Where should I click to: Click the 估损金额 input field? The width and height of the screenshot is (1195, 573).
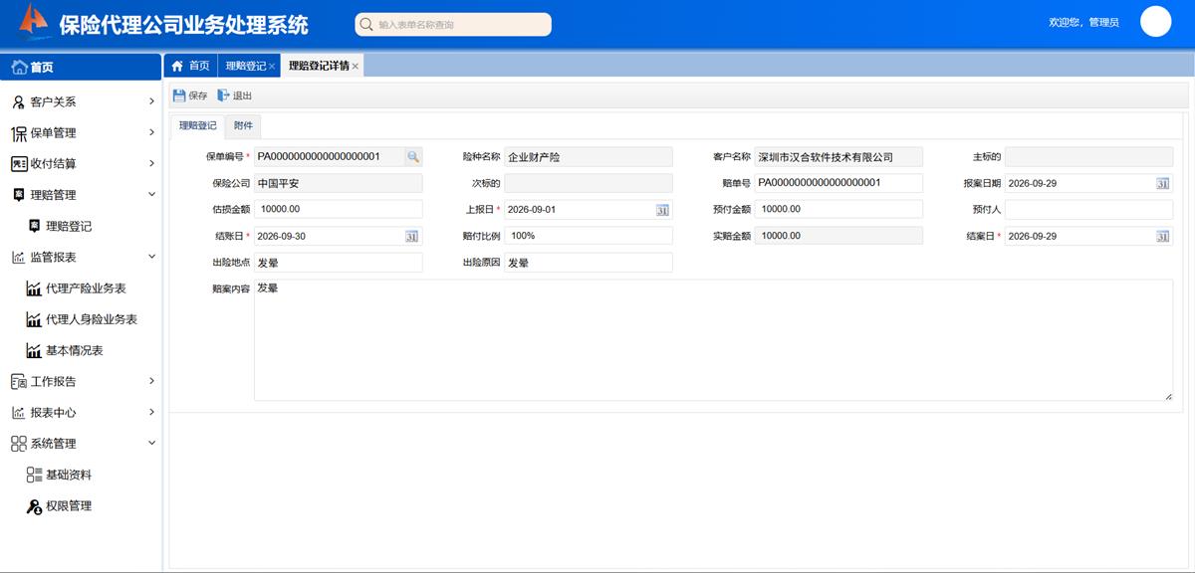[339, 209]
